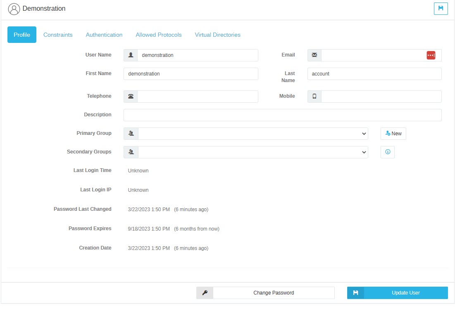Click the Last Login IP value Unknown
The width and height of the screenshot is (455, 311).
(138, 190)
